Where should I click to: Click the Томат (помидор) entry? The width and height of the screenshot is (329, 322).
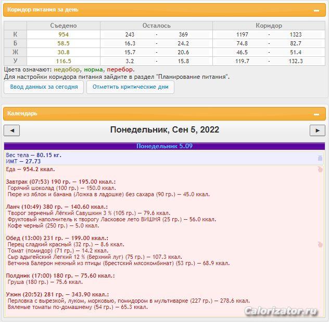(x=58, y=251)
